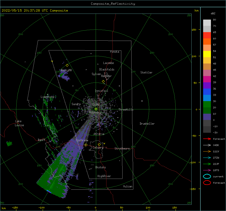Click the cyan 27ZW arrow icon
The image size is (226, 211).
207,158
